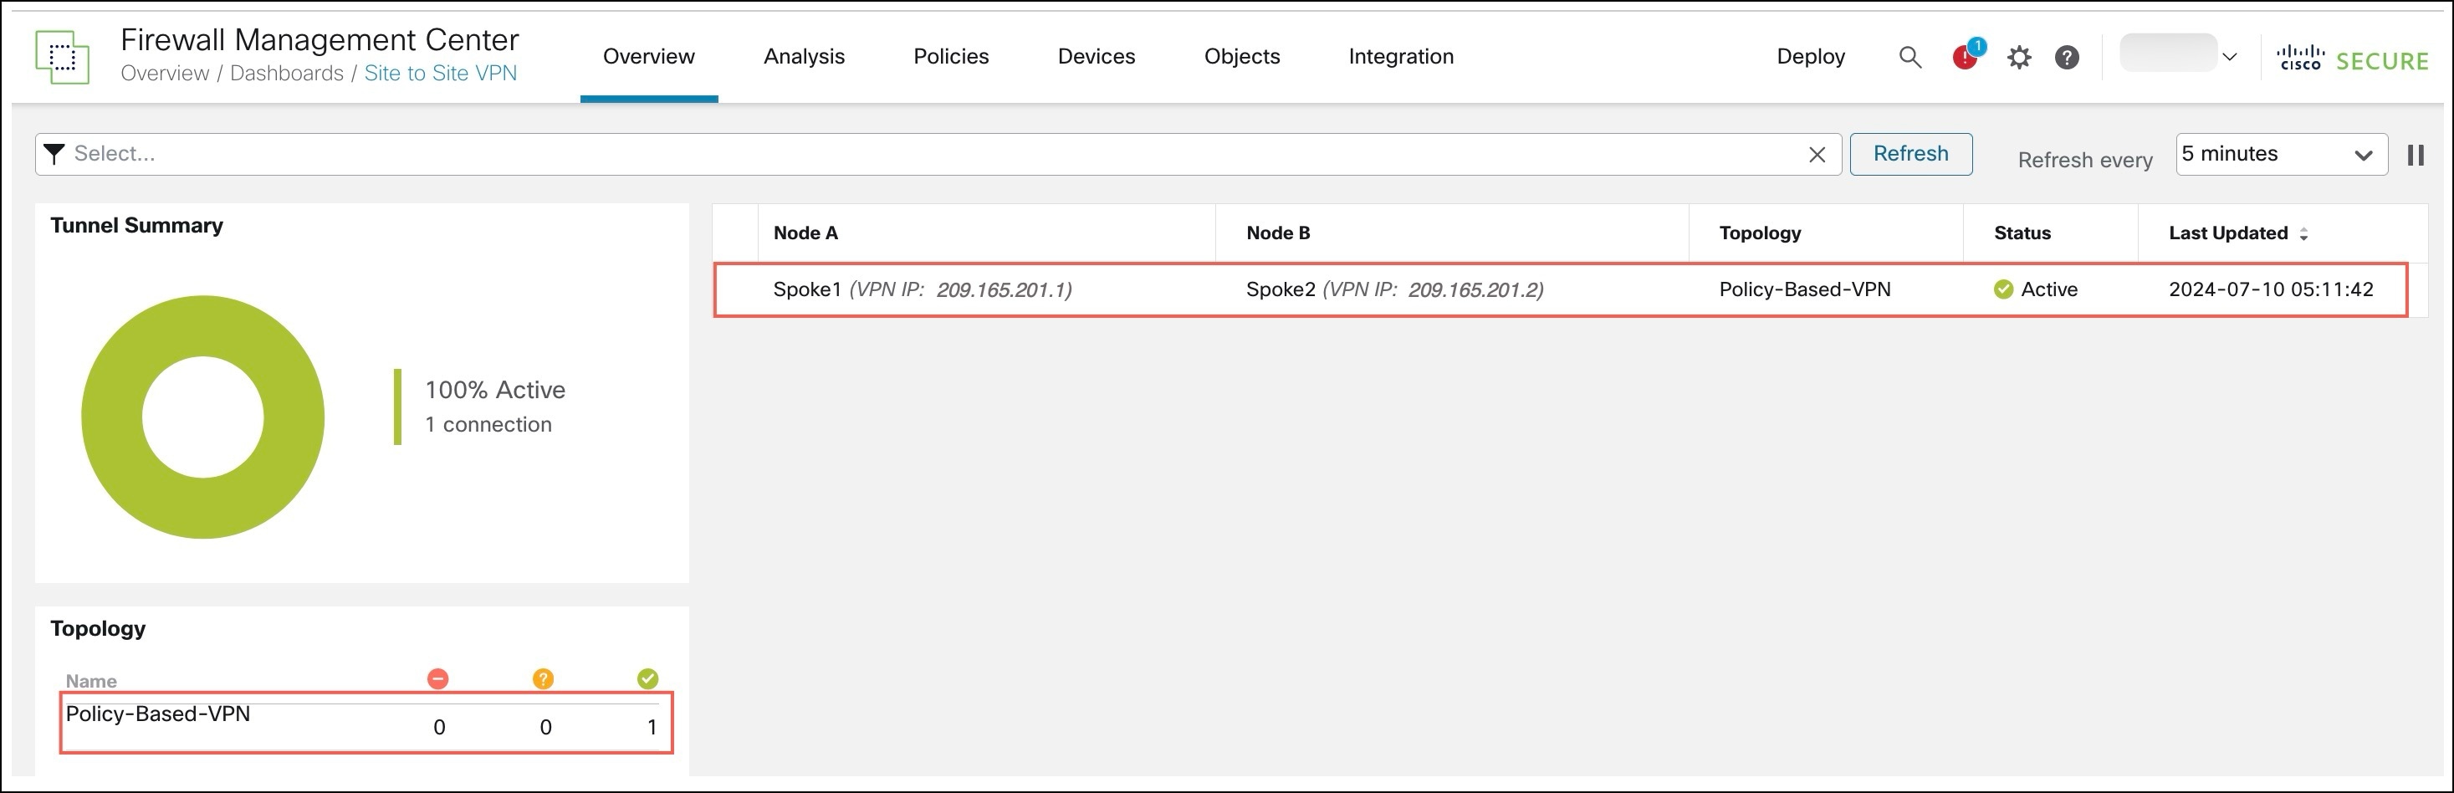Click the Last Updated column header
The height and width of the screenshot is (793, 2454).
[2227, 233]
